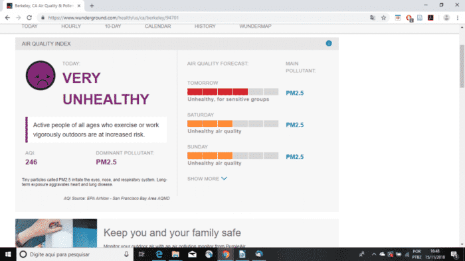Reload the page with refresh icon
465x261 pixels.
tap(29, 18)
